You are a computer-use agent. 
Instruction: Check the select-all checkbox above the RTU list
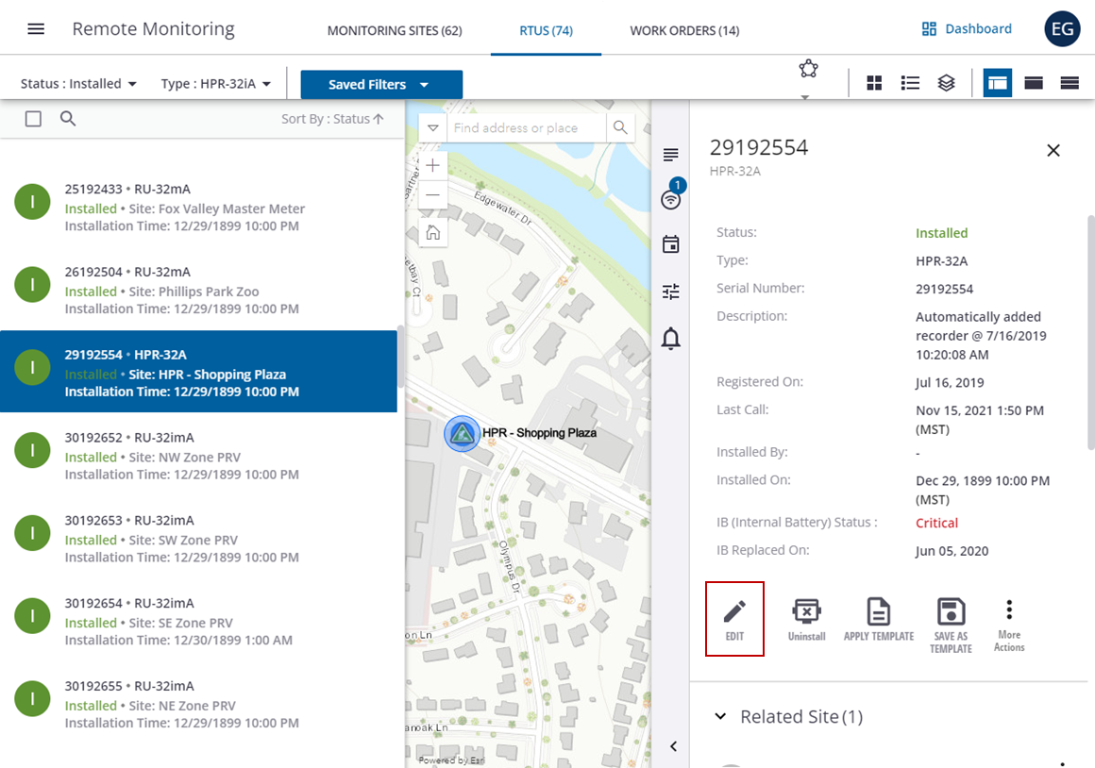[x=33, y=119]
